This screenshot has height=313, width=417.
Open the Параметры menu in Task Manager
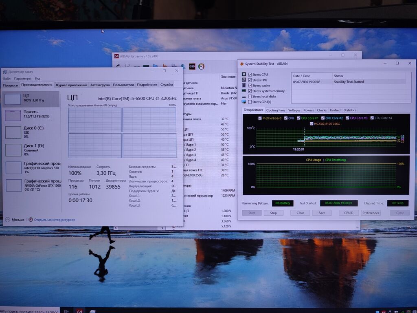coord(23,79)
